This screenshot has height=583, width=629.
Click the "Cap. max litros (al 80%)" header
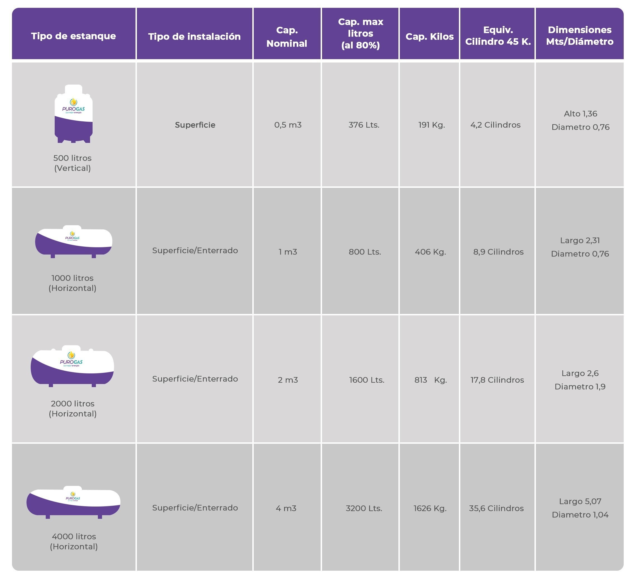tap(361, 33)
